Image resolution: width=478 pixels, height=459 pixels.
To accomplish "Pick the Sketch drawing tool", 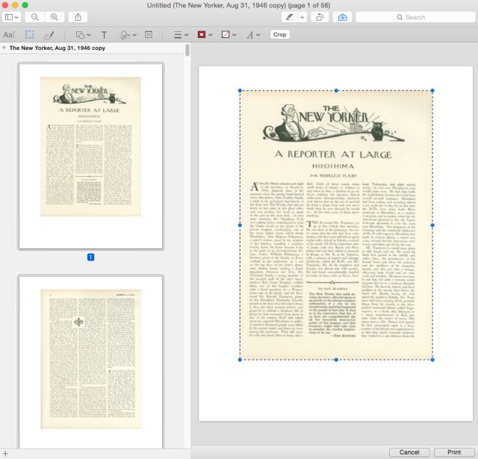I will pyautogui.click(x=49, y=35).
